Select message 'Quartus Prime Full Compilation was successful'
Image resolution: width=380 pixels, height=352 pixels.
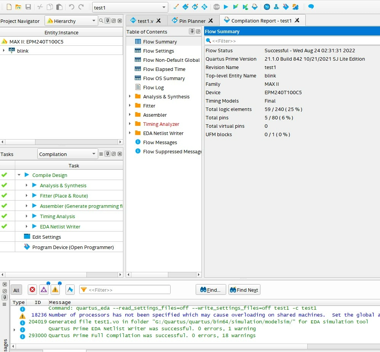pyautogui.click(x=152, y=335)
